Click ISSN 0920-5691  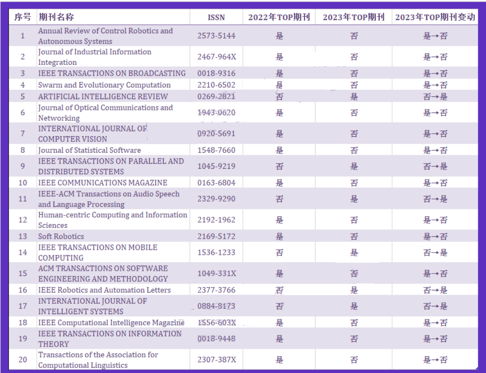tap(216, 134)
